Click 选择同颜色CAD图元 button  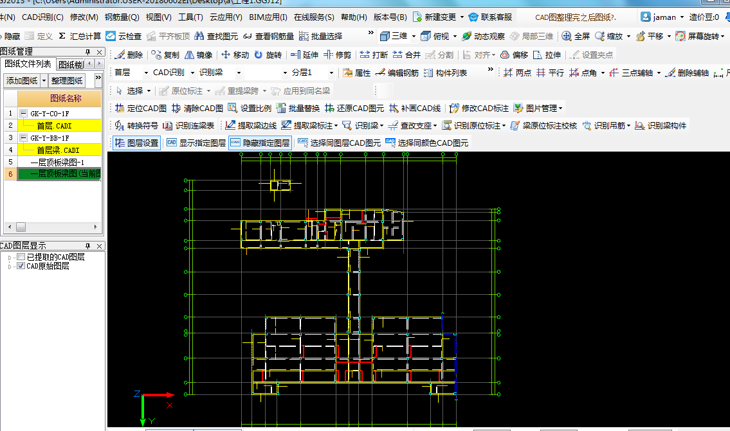pos(427,143)
